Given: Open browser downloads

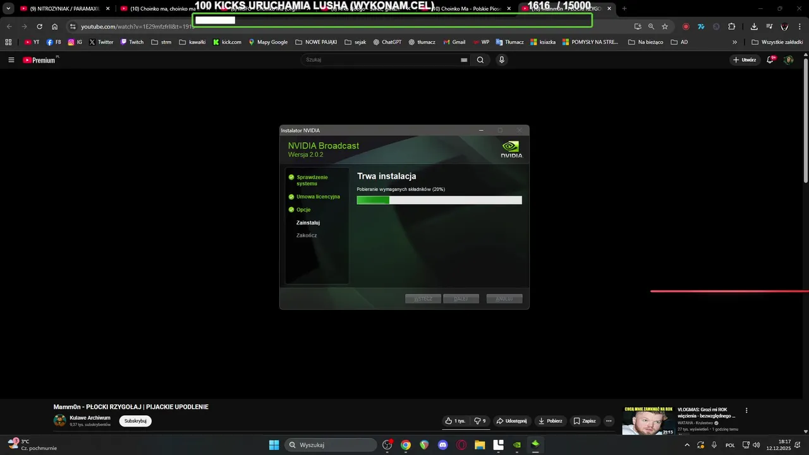Looking at the screenshot, I should [754, 27].
